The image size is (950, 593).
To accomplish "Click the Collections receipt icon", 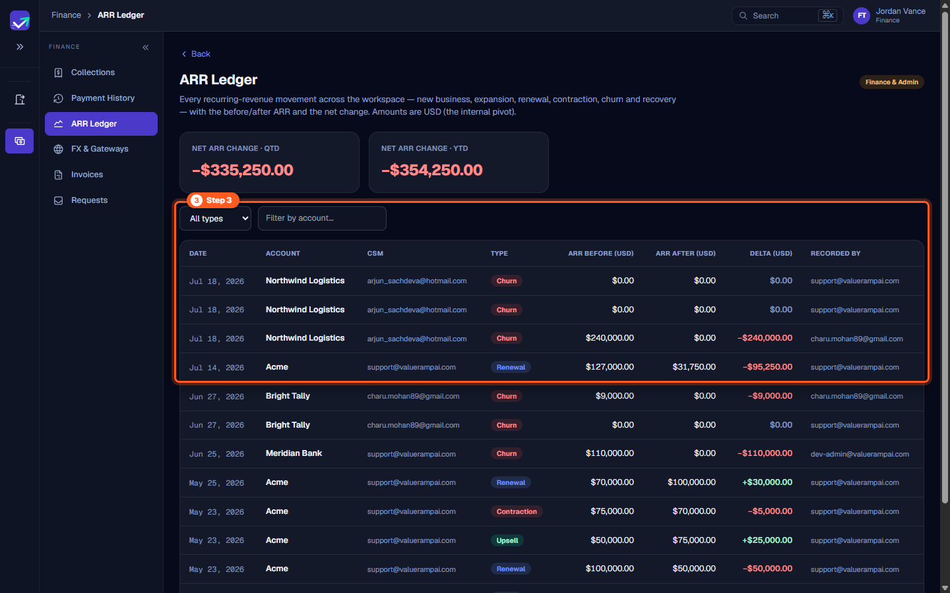I will 59,72.
